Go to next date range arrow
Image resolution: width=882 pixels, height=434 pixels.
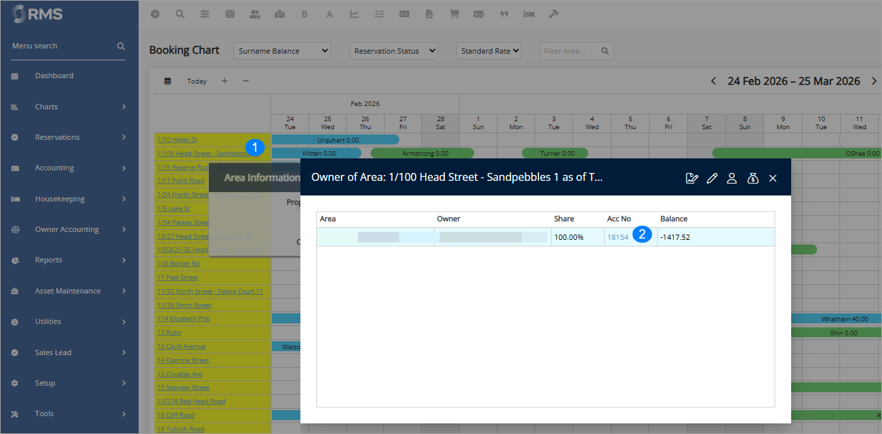click(x=874, y=81)
